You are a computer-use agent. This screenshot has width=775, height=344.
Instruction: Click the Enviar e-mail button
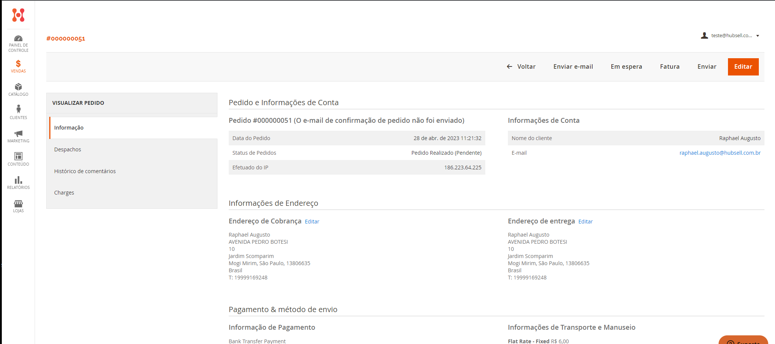(x=573, y=67)
